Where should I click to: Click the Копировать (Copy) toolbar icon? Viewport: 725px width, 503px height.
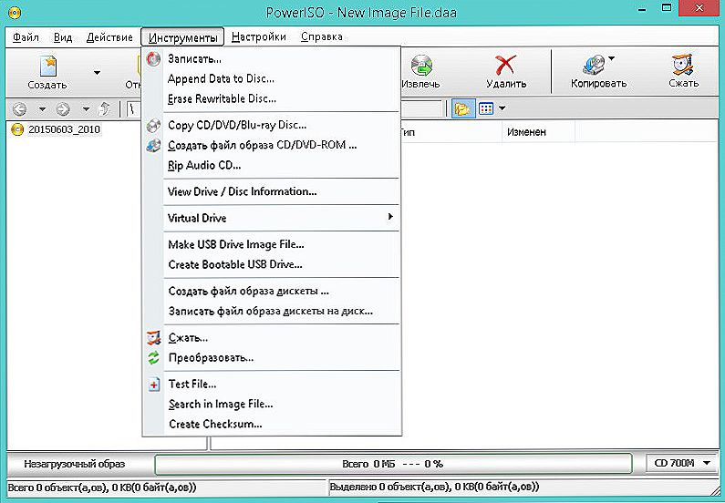point(597,66)
